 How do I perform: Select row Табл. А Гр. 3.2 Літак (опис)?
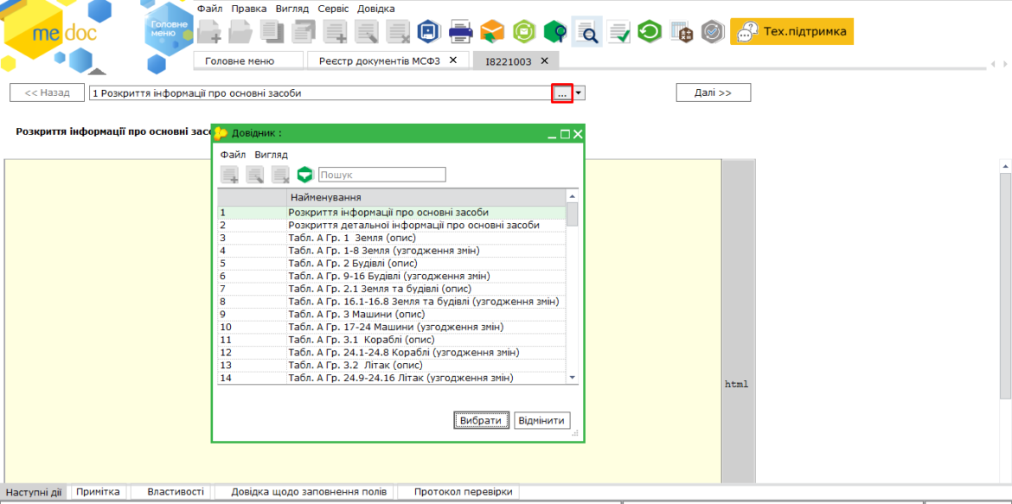coord(392,366)
